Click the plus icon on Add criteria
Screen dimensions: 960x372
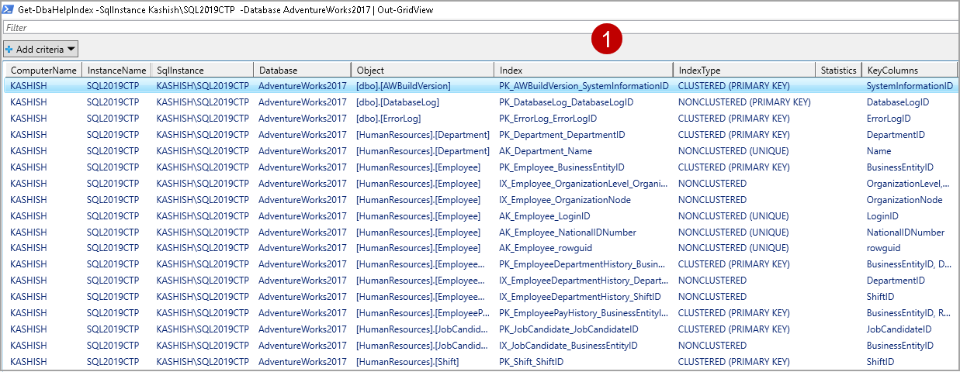[x=9, y=49]
